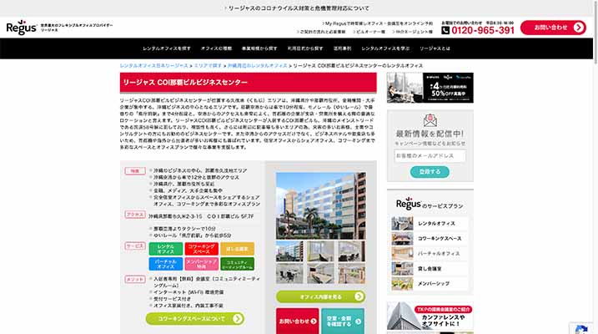Click the バーチャルオフィス plan thumbnail image
This screenshot has width=598, height=334.
(402, 254)
